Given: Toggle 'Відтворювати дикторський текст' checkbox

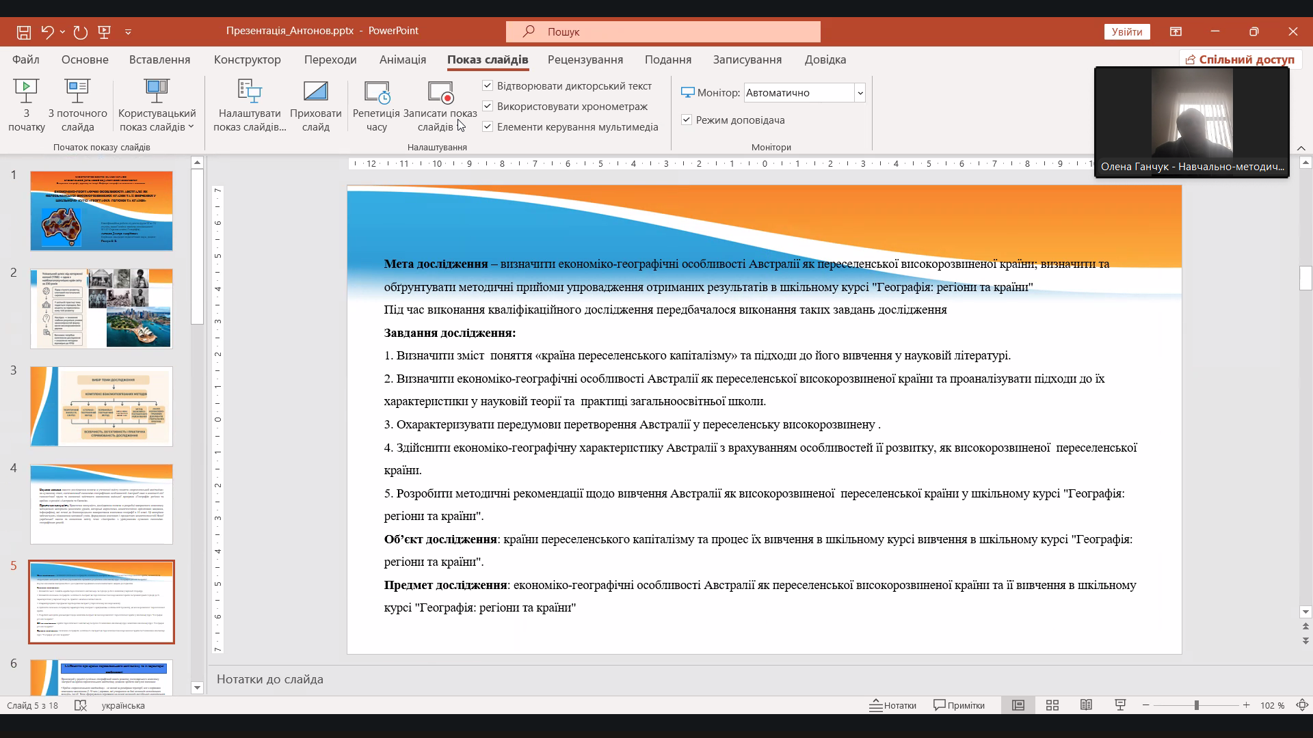Looking at the screenshot, I should point(488,86).
